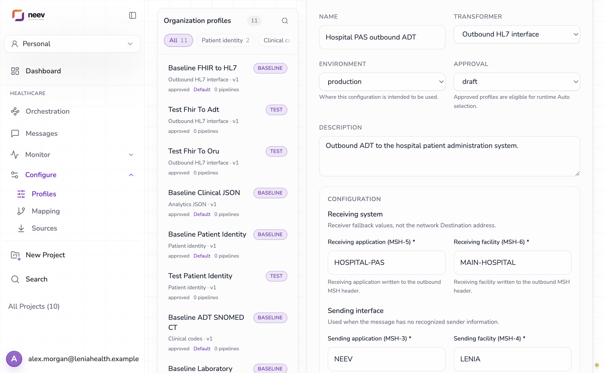Open Baseline ADT SNOMED CT profile

pos(228,332)
